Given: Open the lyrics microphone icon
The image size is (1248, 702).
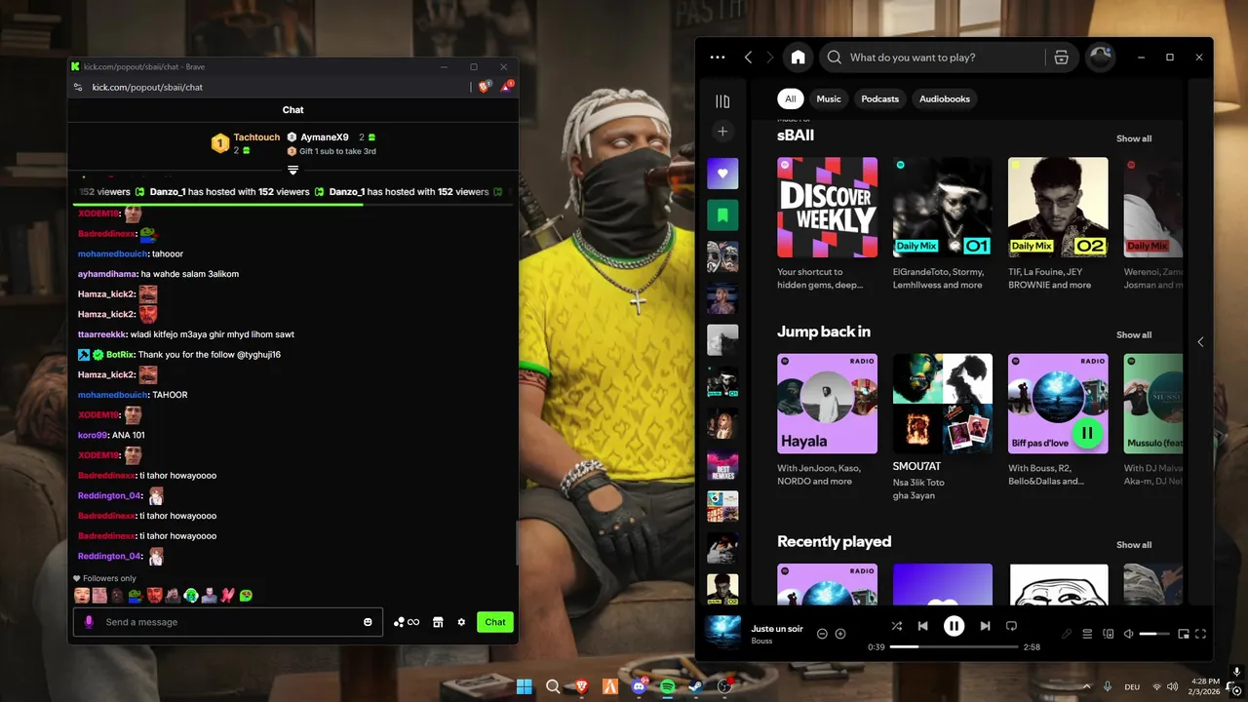Looking at the screenshot, I should point(1067,634).
